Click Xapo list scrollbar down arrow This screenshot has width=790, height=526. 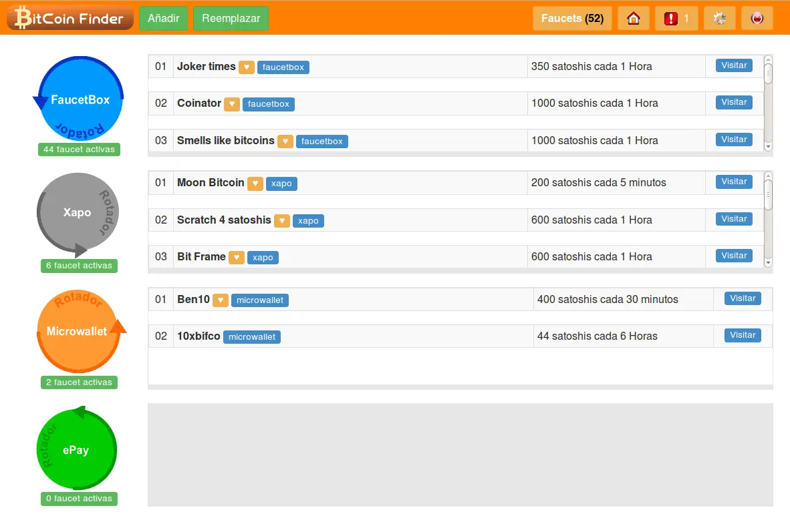[x=768, y=263]
